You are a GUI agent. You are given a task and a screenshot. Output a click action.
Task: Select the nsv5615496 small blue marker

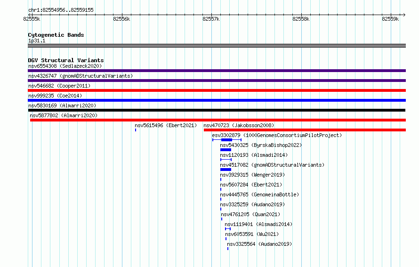tap(136, 130)
